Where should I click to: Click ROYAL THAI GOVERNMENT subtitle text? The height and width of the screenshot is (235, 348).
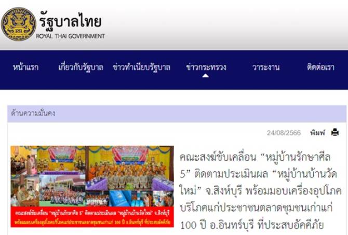(x=70, y=36)
